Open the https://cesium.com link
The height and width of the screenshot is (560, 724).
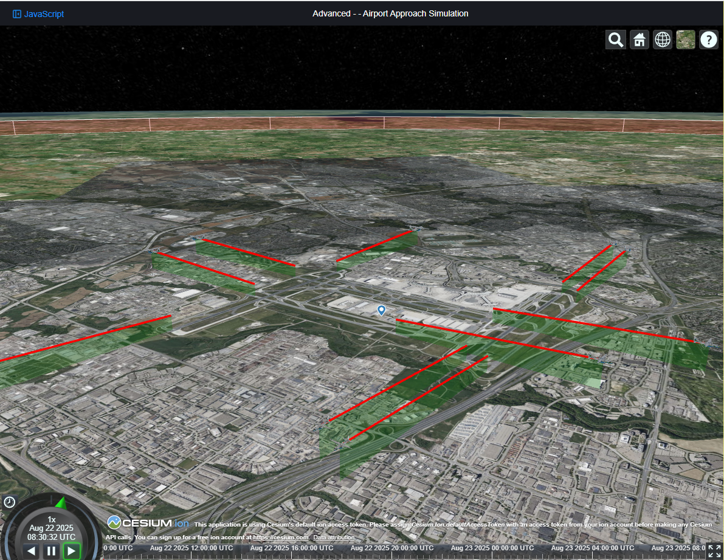coord(280,538)
